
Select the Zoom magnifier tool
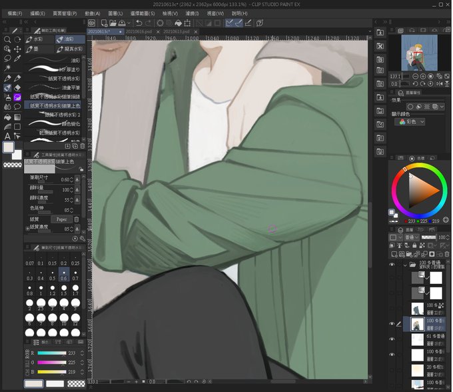click(7, 39)
